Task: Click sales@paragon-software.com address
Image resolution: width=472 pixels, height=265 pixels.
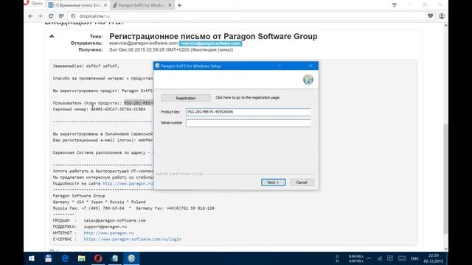Action: [x=115, y=221]
